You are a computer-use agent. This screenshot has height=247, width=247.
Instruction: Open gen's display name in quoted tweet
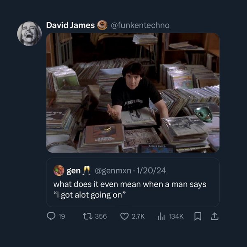coord(74,171)
